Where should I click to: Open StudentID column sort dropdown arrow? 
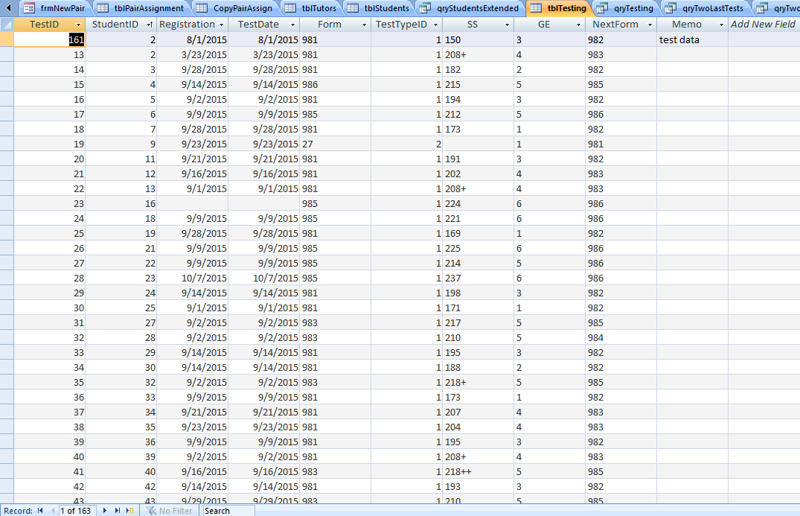pyautogui.click(x=150, y=25)
